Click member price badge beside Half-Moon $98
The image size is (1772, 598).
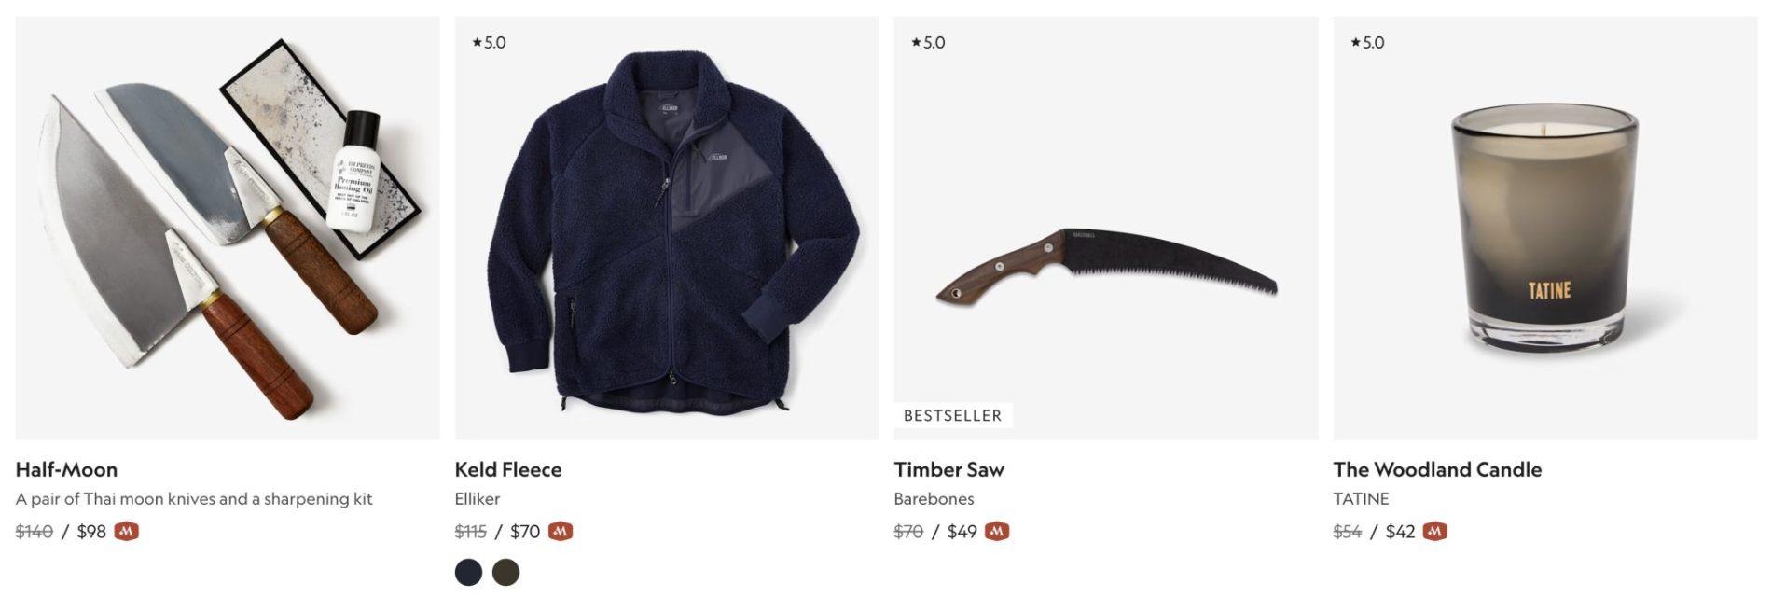tap(126, 532)
